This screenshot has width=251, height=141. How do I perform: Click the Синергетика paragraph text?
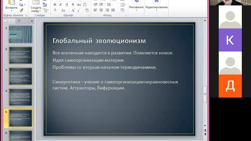click(x=115, y=85)
